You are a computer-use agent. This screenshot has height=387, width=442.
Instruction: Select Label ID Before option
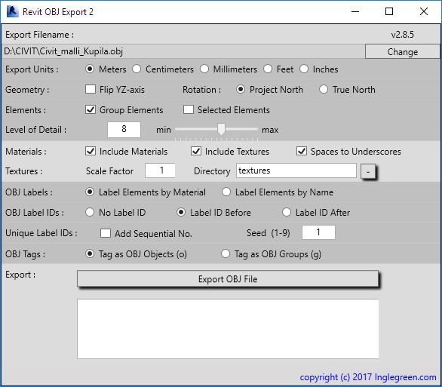181,212
